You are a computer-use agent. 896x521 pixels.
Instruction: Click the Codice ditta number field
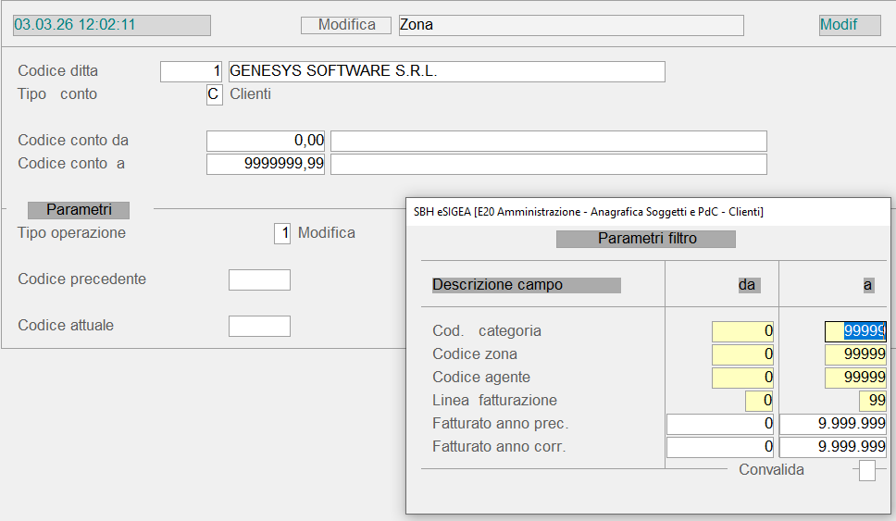click(x=192, y=71)
